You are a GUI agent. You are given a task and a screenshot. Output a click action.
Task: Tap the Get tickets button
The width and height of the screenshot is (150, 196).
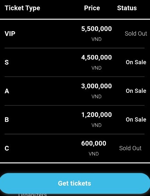point(75,184)
